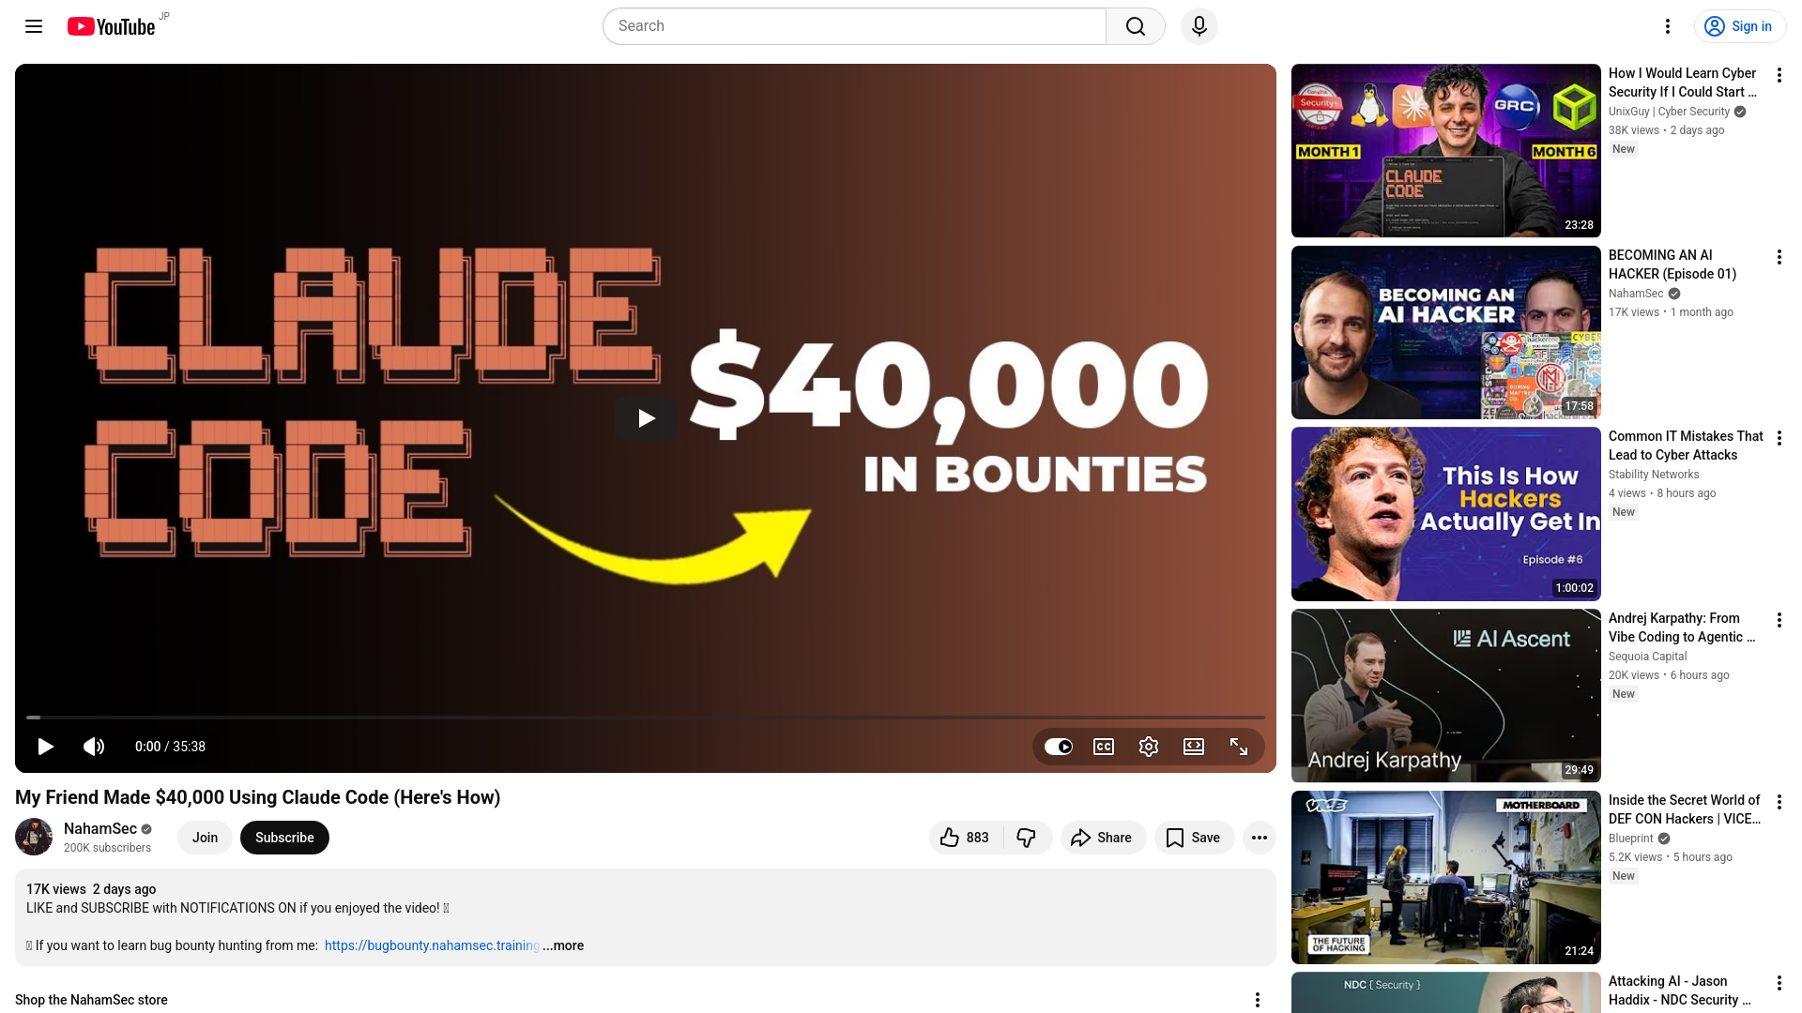The height and width of the screenshot is (1013, 1802).
Task: Click 'Andrej Karpathy: From Vibe Coding' title
Action: (x=1682, y=627)
